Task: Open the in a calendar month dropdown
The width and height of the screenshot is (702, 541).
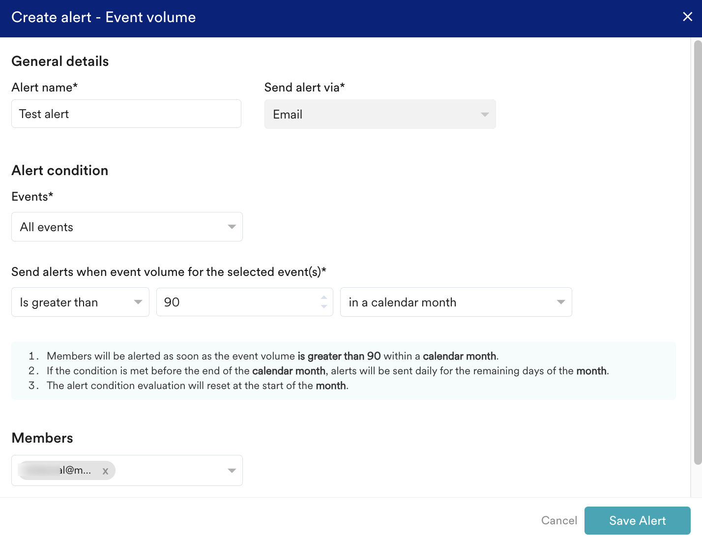Action: pyautogui.click(x=447, y=302)
